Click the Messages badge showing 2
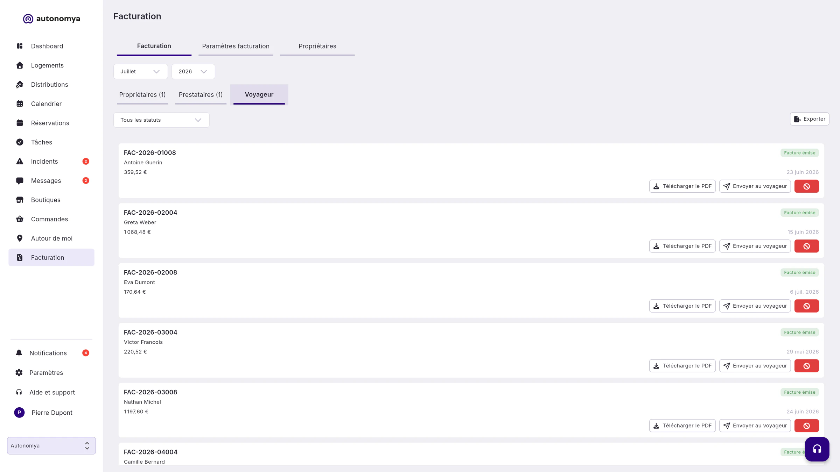This screenshot has width=840, height=472. point(86,181)
